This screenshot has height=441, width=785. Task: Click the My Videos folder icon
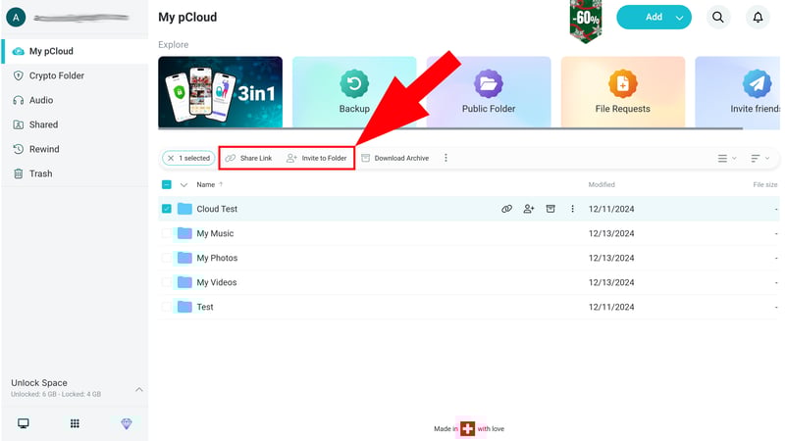tap(184, 282)
